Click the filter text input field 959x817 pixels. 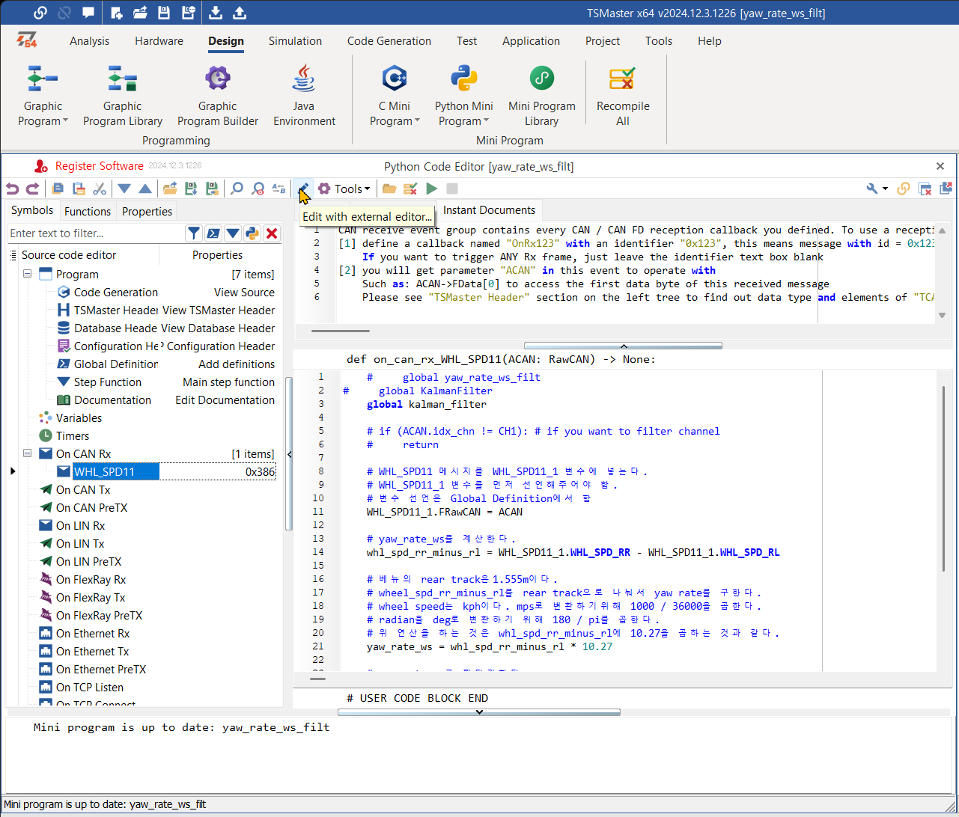point(96,233)
